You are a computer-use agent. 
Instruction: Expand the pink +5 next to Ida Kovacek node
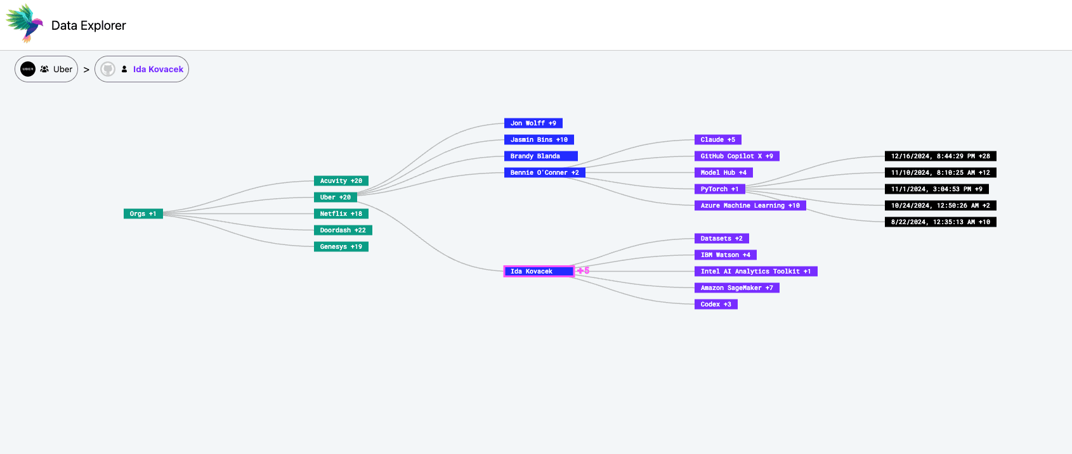(x=583, y=271)
